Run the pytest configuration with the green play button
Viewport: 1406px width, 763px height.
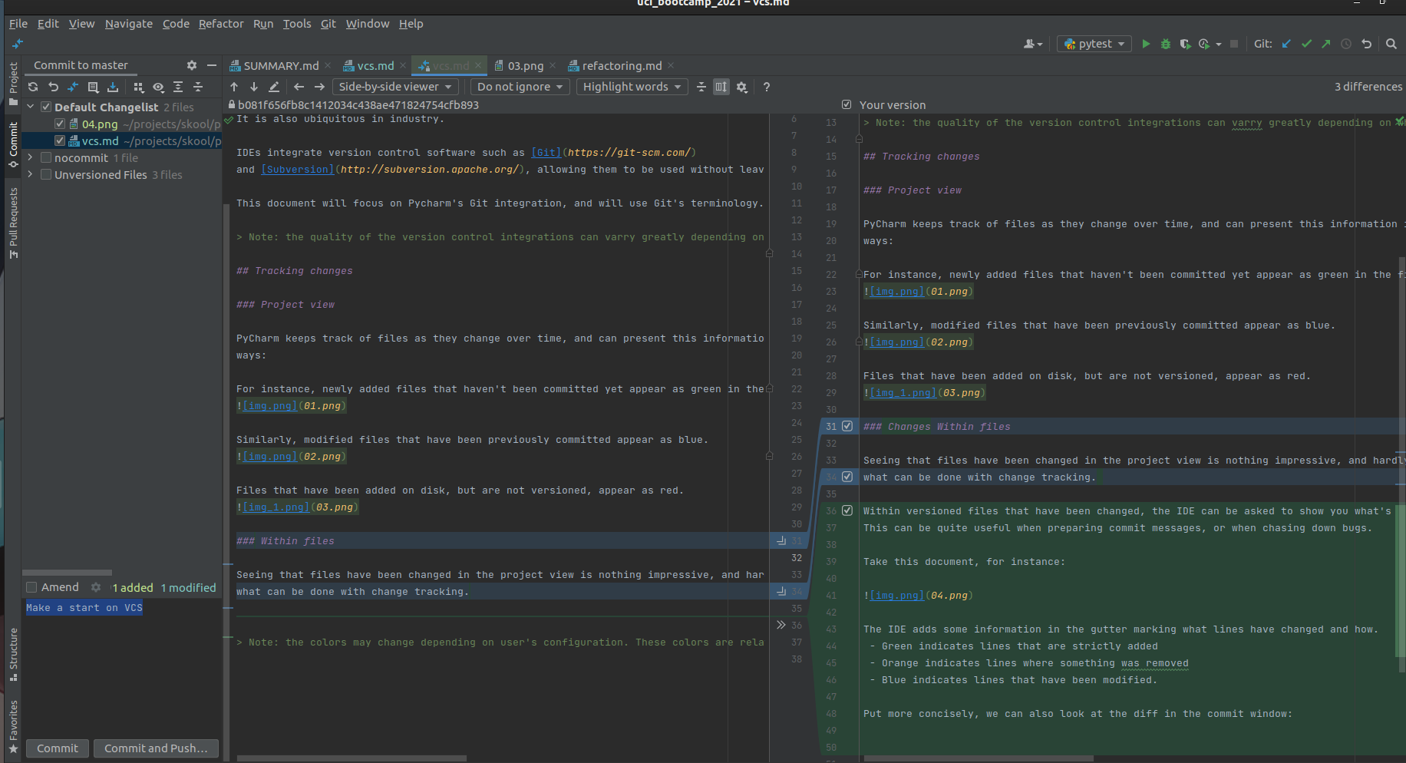tap(1146, 44)
